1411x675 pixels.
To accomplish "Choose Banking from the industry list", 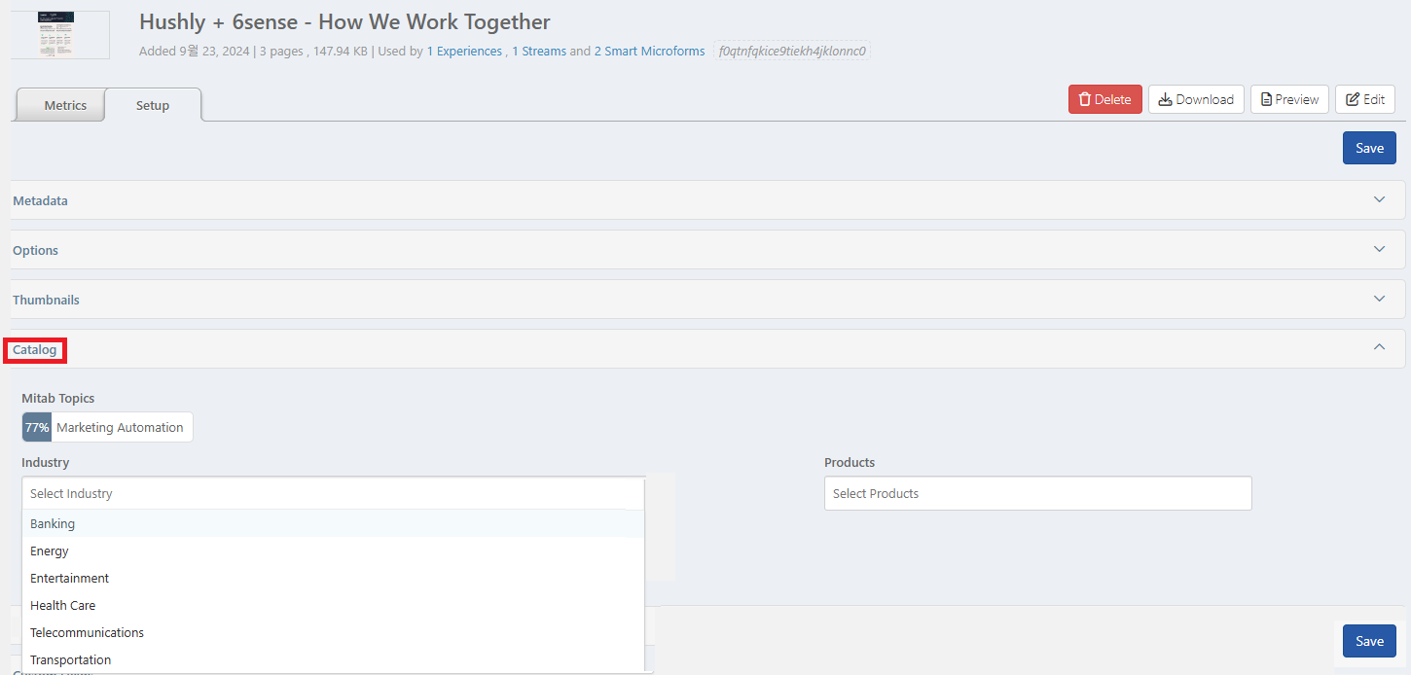I will [x=333, y=523].
